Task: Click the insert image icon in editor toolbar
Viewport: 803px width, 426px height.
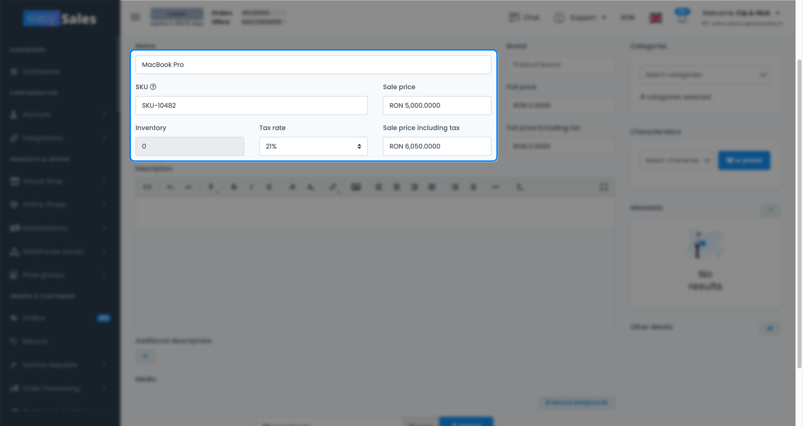Action: [356, 187]
